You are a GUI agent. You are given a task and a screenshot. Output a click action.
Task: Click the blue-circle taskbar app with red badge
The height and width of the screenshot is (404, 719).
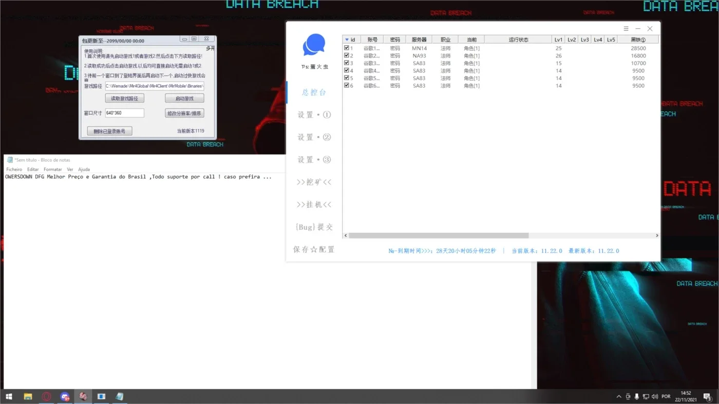65,396
